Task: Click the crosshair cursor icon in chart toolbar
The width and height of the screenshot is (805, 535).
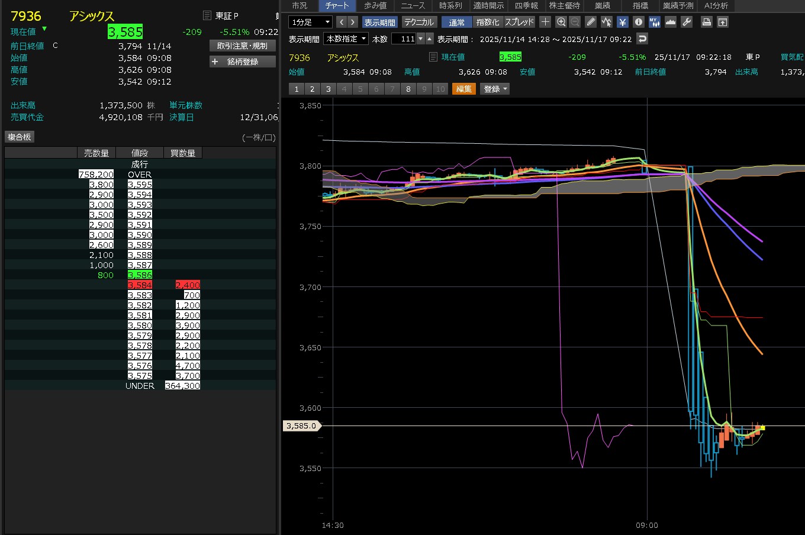Action: tap(545, 22)
